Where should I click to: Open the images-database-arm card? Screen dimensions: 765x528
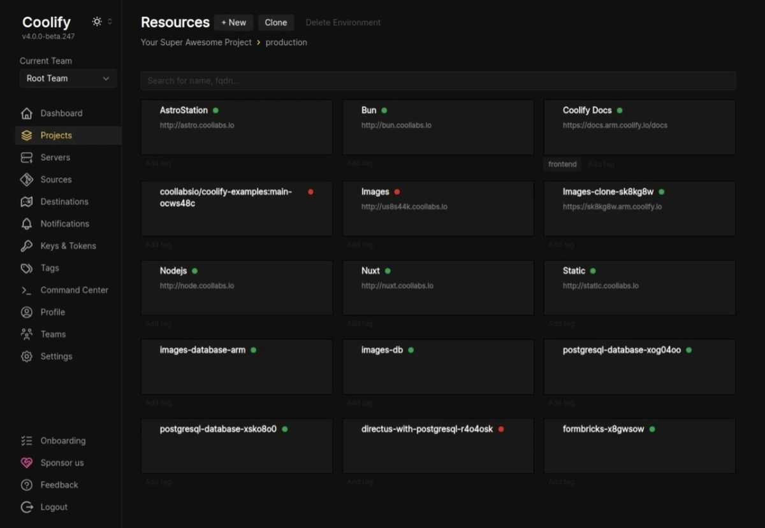pos(237,367)
